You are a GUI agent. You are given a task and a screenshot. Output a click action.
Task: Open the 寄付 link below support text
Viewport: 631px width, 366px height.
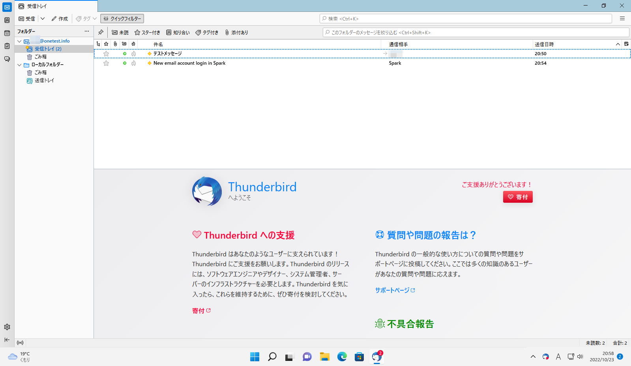[201, 311]
